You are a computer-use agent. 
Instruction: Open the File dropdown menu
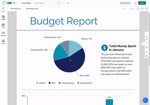15,3
